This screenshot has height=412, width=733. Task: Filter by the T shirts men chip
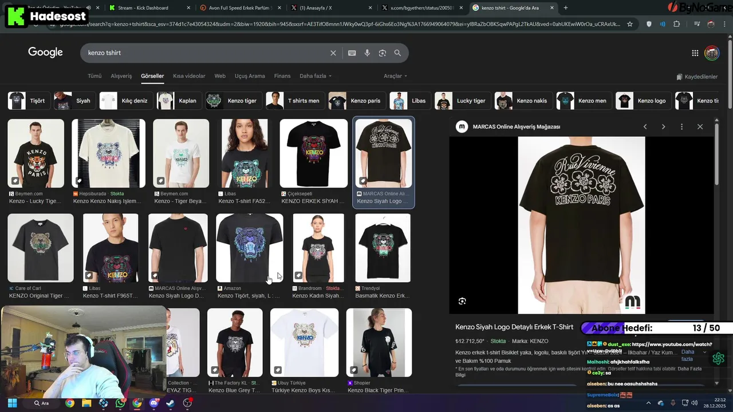(x=295, y=101)
